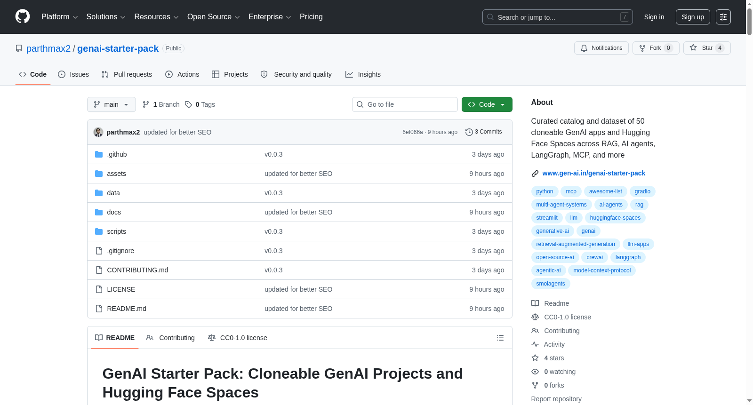
Task: View the 3 Commits history
Action: coord(484,132)
